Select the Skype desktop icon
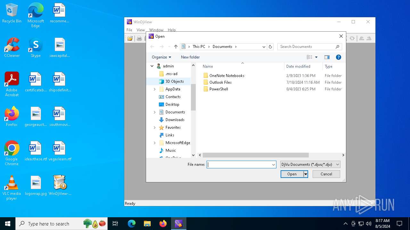This screenshot has height=230, width=410. 36,48
